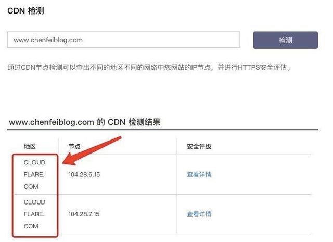Click CLOUD text in the first region cell
This screenshot has height=242, width=333.
click(x=34, y=162)
